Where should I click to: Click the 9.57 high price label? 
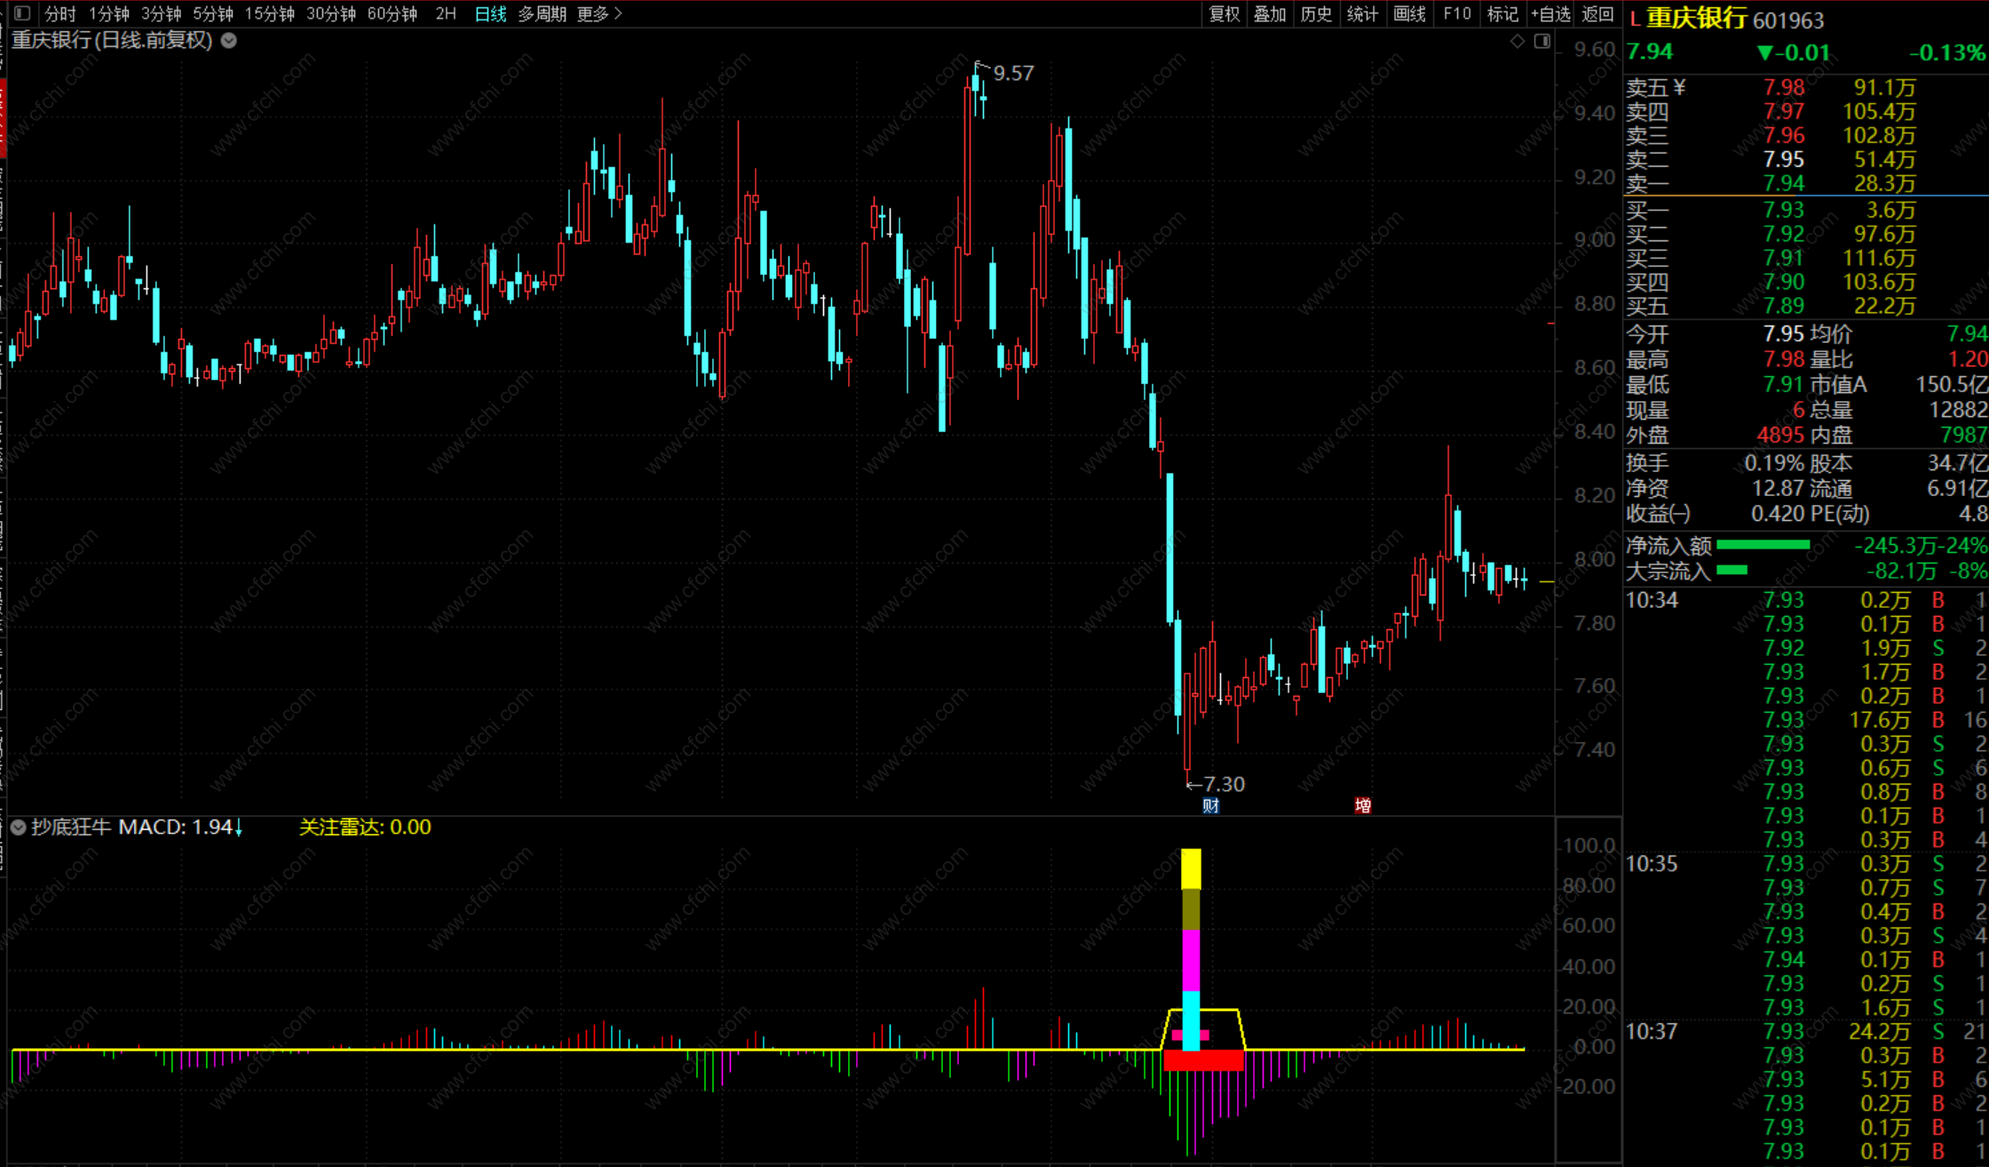point(1013,73)
